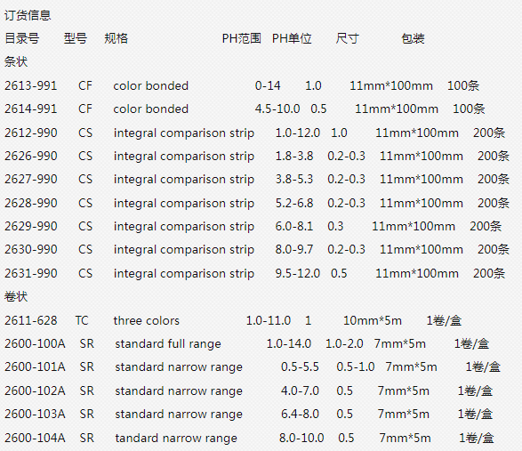Select the 2612-990 catalog entry
The image size is (522, 451).
coord(30,133)
